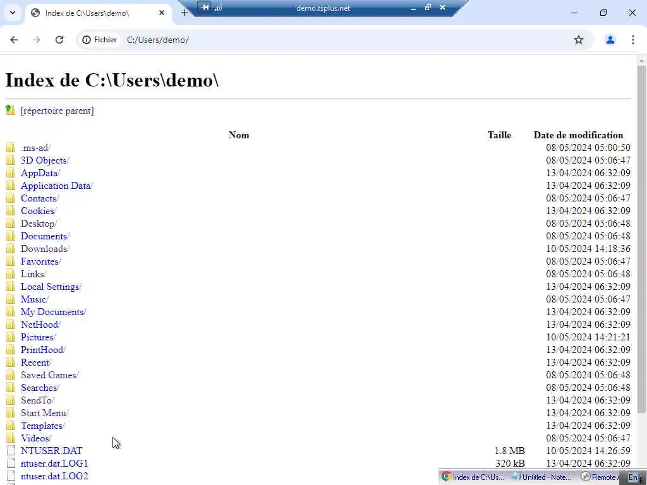Open the Searches folder link
Image resolution: width=647 pixels, height=485 pixels.
coord(40,388)
